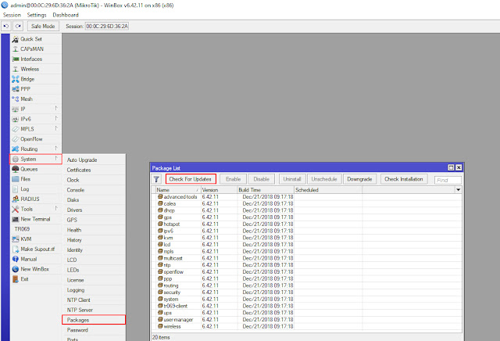Open Wireless from sidebar
The width and height of the screenshot is (500, 341).
(36, 69)
